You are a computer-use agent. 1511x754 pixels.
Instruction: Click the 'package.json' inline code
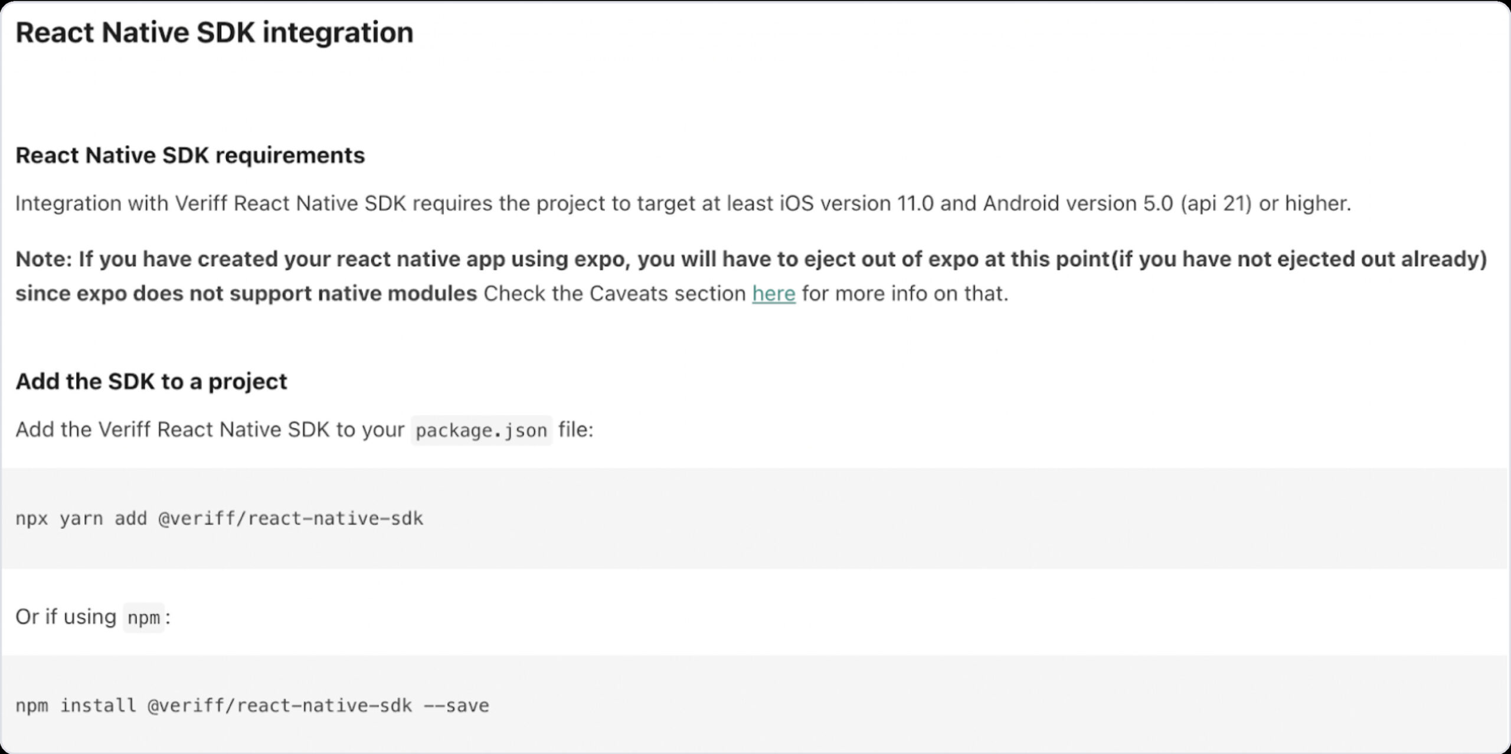point(481,430)
